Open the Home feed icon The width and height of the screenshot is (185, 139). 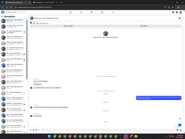click(x=70, y=12)
